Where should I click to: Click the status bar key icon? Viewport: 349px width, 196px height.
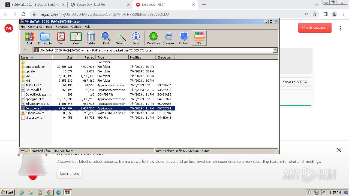28,151
